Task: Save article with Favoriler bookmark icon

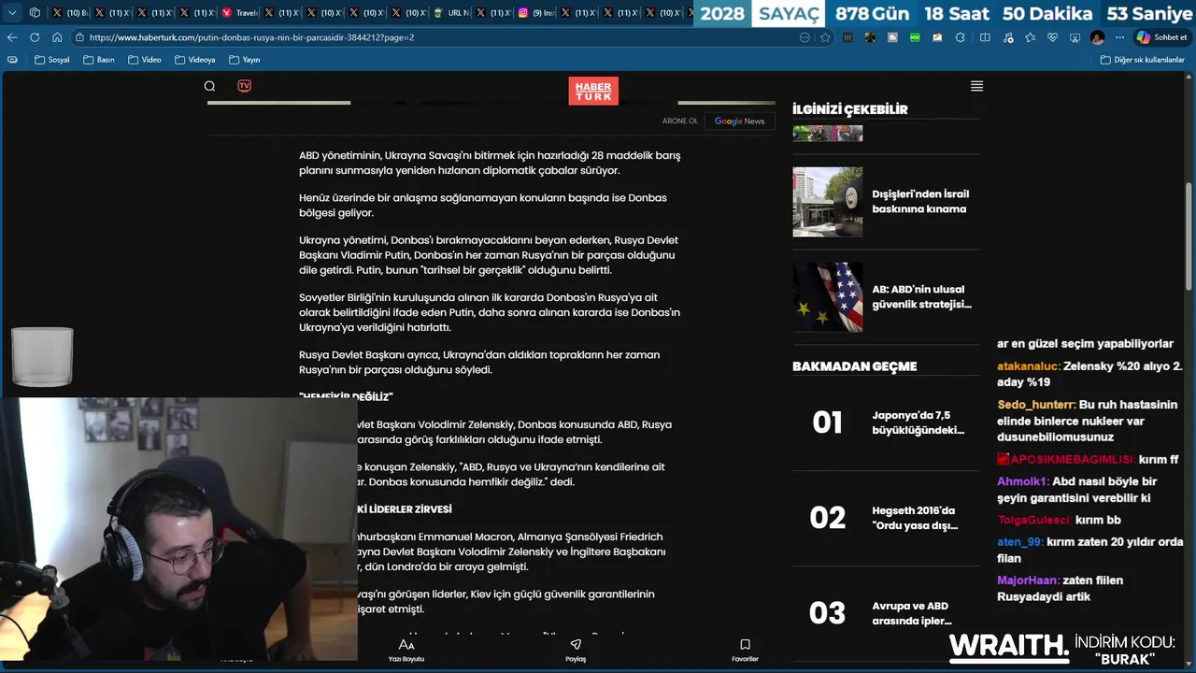Action: pyautogui.click(x=745, y=645)
